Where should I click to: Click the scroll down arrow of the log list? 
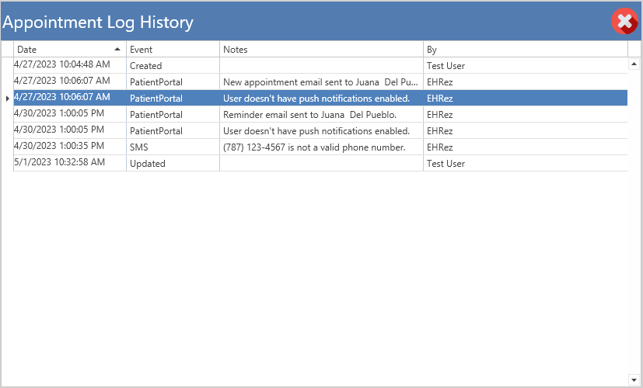(x=634, y=379)
